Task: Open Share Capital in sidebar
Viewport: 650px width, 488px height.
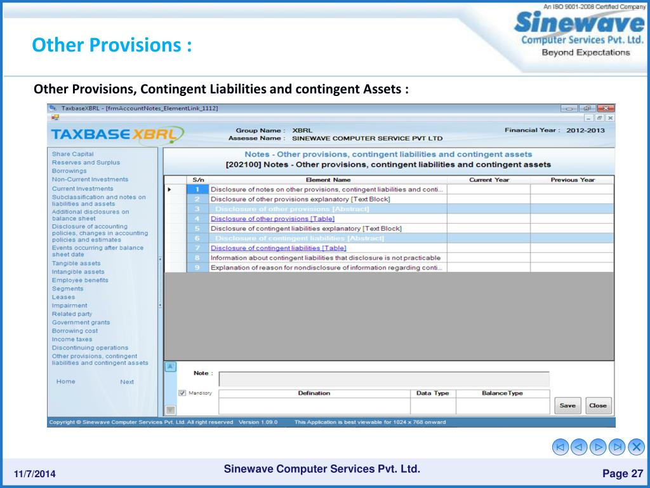Action: (73, 154)
